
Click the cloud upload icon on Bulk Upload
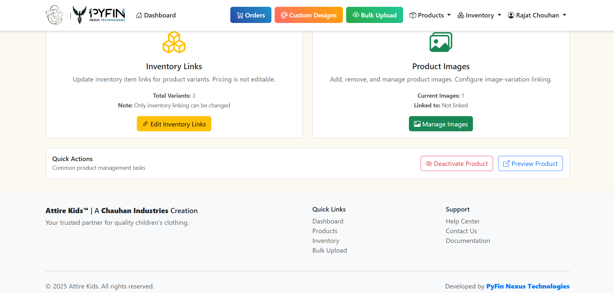point(356,15)
